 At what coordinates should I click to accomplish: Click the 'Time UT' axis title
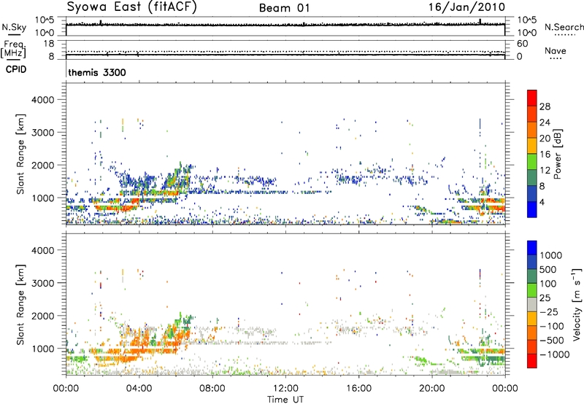click(x=285, y=400)
